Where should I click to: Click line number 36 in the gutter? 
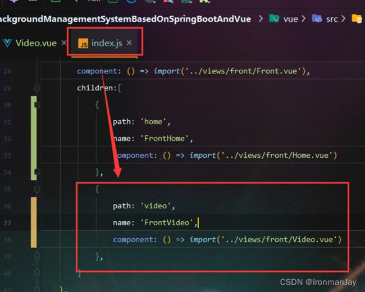[x=7, y=206]
